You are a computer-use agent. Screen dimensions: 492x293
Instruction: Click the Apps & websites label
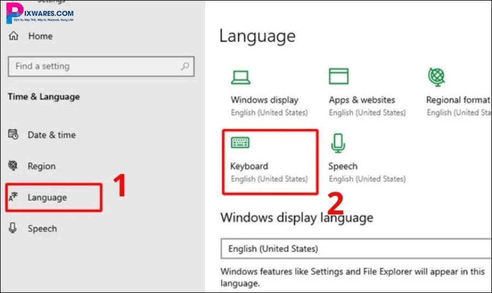[x=361, y=100]
